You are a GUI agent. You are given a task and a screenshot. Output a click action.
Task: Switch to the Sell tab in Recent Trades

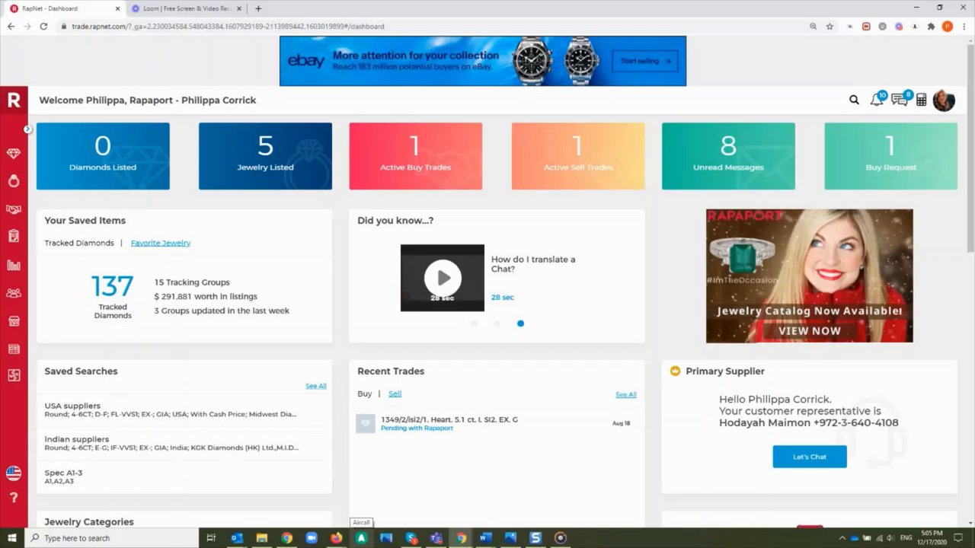tap(395, 393)
